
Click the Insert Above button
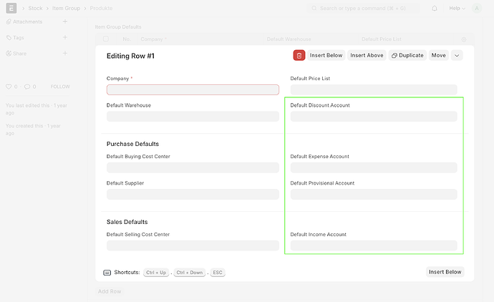click(367, 55)
